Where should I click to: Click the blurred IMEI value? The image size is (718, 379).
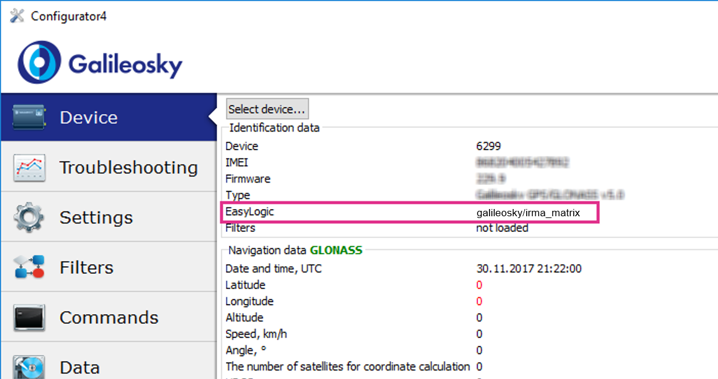tap(522, 163)
